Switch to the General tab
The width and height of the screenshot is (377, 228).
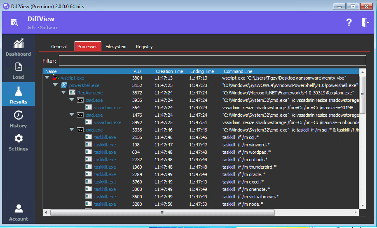(59, 47)
